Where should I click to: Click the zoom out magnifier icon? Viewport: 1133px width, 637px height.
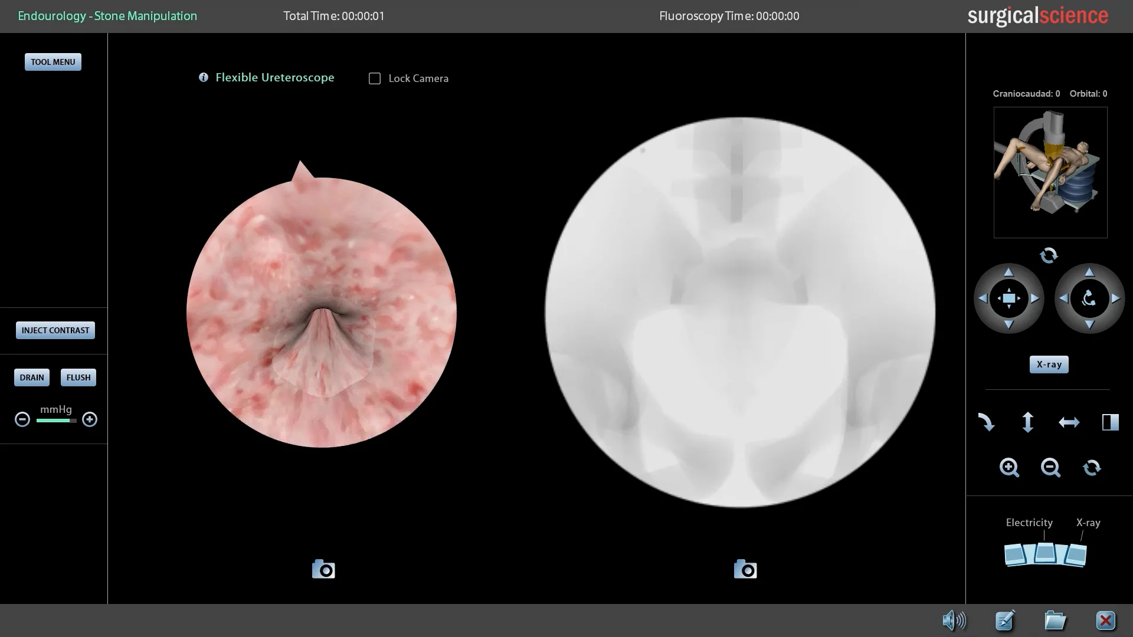(x=1050, y=468)
